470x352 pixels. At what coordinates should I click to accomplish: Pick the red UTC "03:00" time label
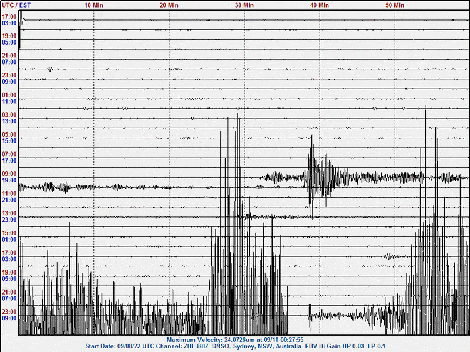[x=9, y=114]
